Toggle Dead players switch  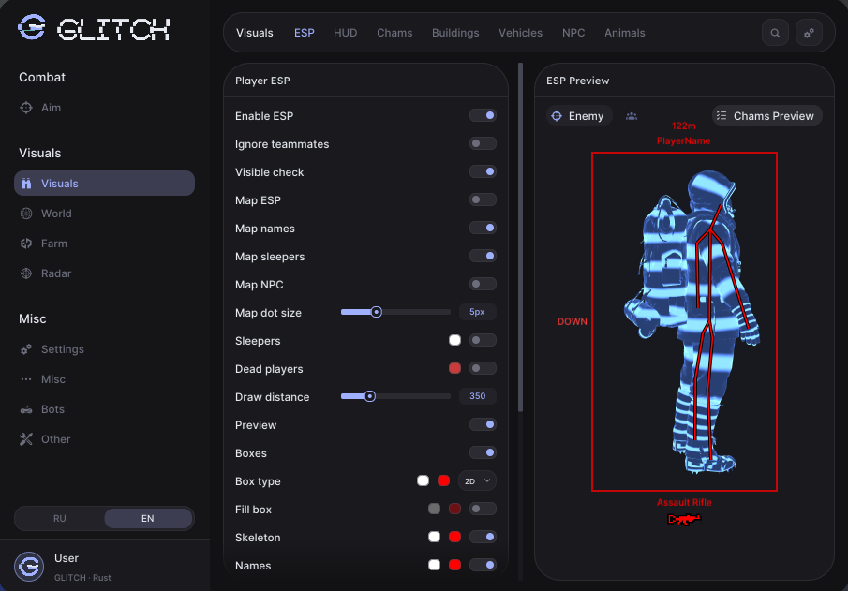tap(483, 368)
